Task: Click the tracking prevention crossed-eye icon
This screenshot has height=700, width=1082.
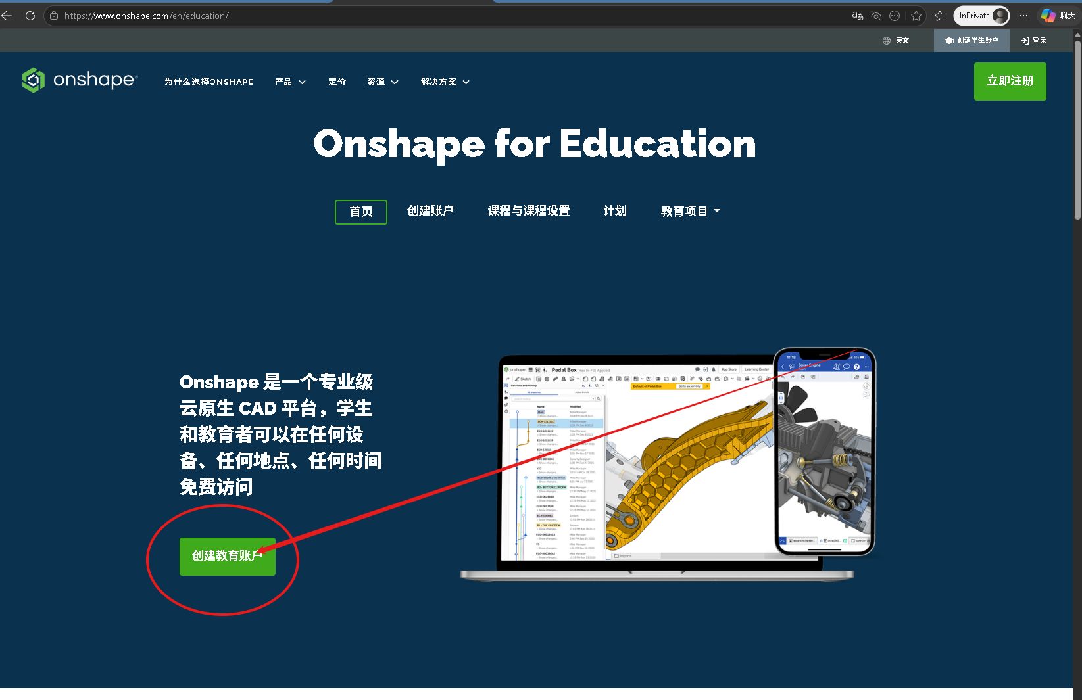Action: (875, 16)
